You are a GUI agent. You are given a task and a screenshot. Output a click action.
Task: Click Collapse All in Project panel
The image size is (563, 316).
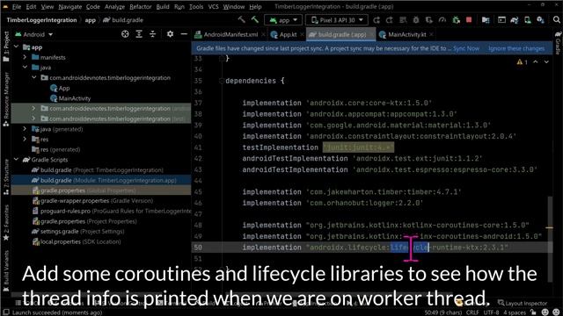point(152,34)
